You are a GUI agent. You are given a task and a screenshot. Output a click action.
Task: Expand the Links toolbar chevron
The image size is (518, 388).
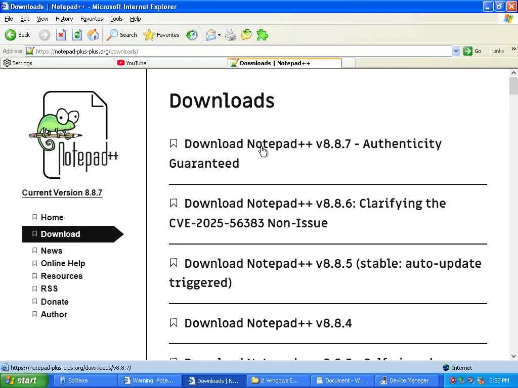coord(513,49)
